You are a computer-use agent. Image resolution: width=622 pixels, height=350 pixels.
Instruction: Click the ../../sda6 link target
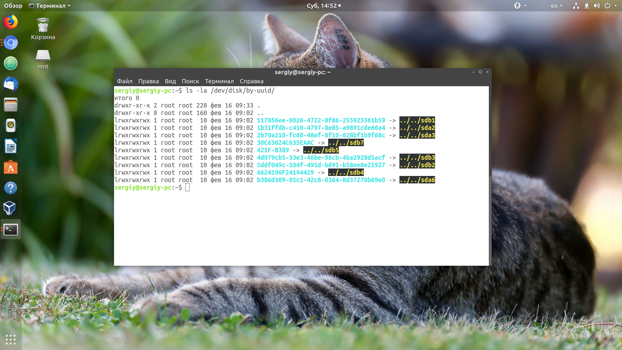tap(417, 180)
